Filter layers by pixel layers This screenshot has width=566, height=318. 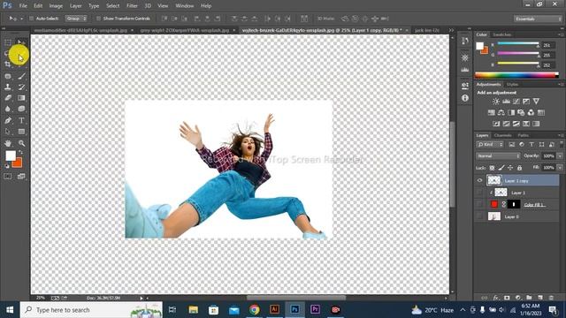pos(511,144)
